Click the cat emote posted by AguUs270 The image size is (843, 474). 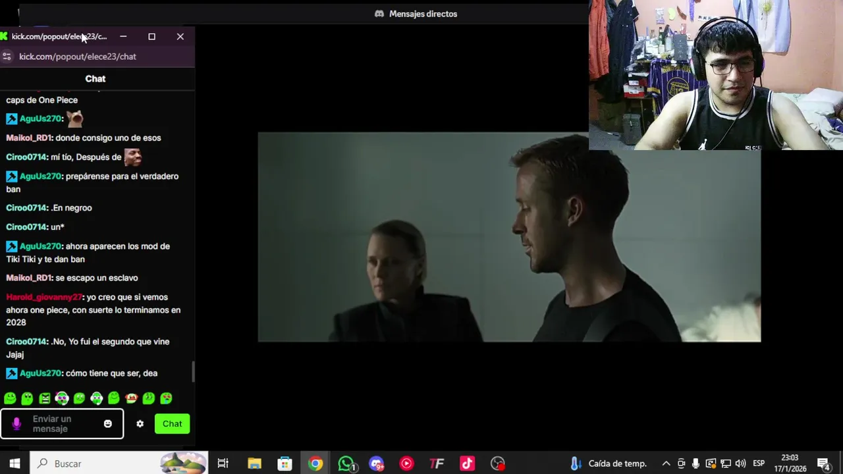[75, 118]
